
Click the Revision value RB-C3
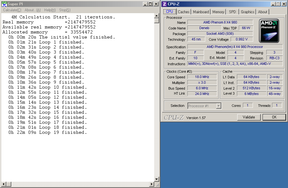(x=275, y=58)
